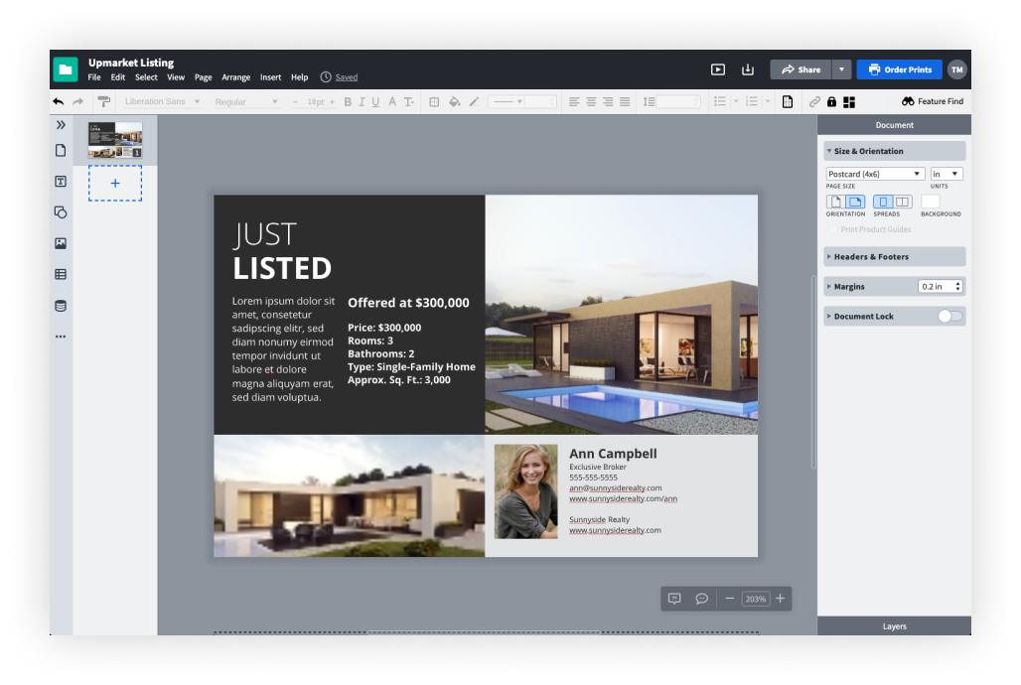
Task: Open the Arrange menu
Action: tap(236, 77)
